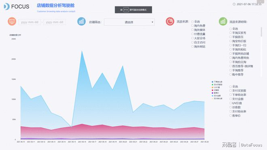267x150 pixels.
Task: Click the source-detail list scrollbar
Action: coord(262,32)
